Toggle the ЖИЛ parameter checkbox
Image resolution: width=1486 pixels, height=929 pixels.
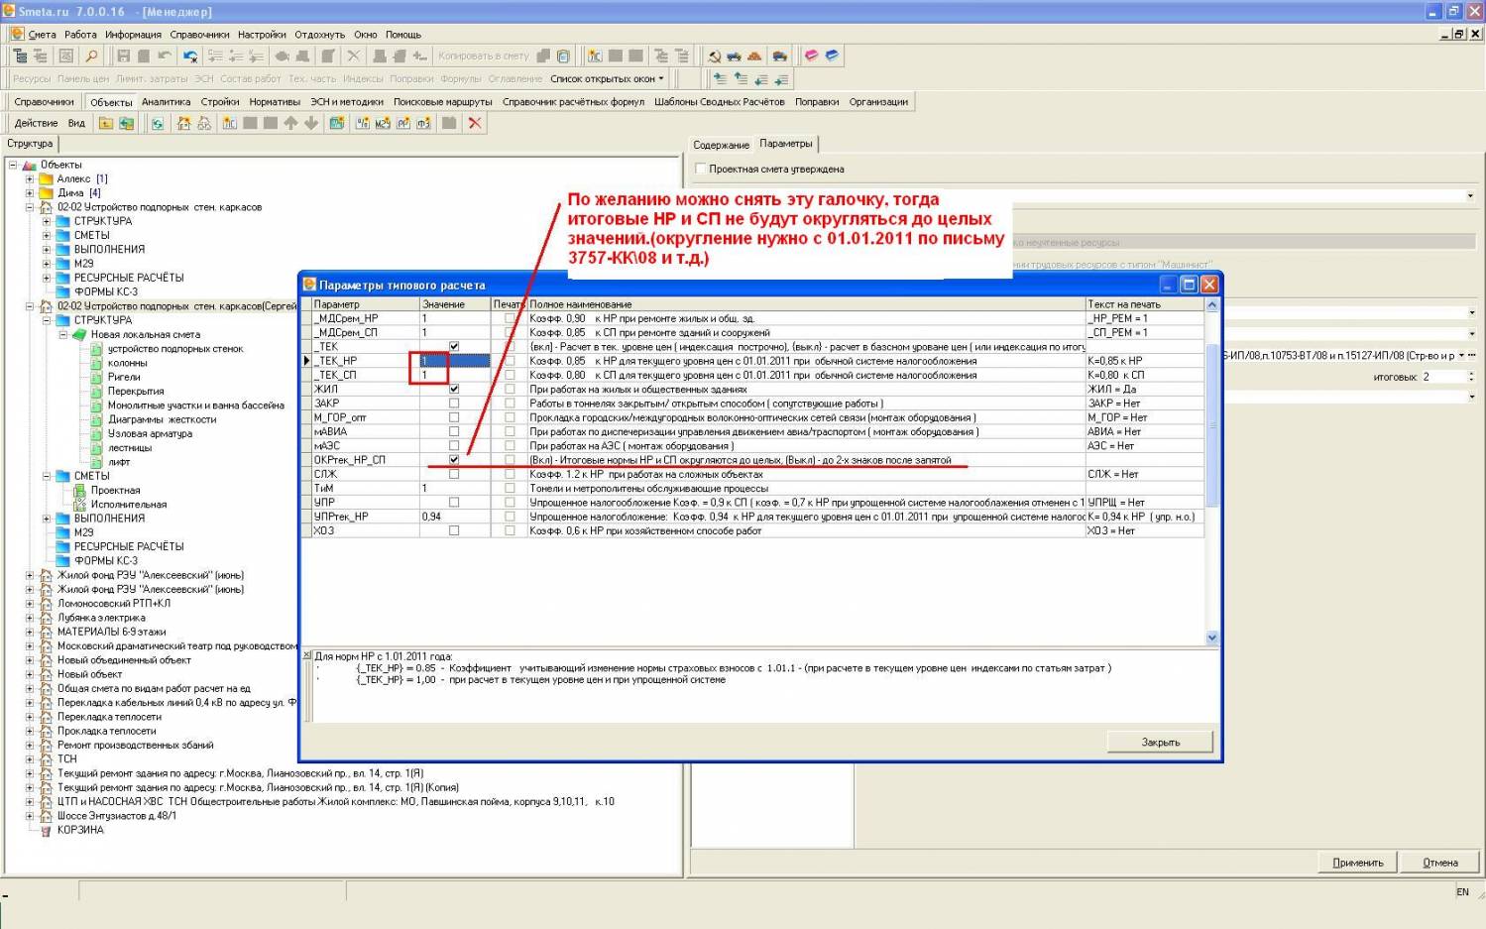point(454,390)
